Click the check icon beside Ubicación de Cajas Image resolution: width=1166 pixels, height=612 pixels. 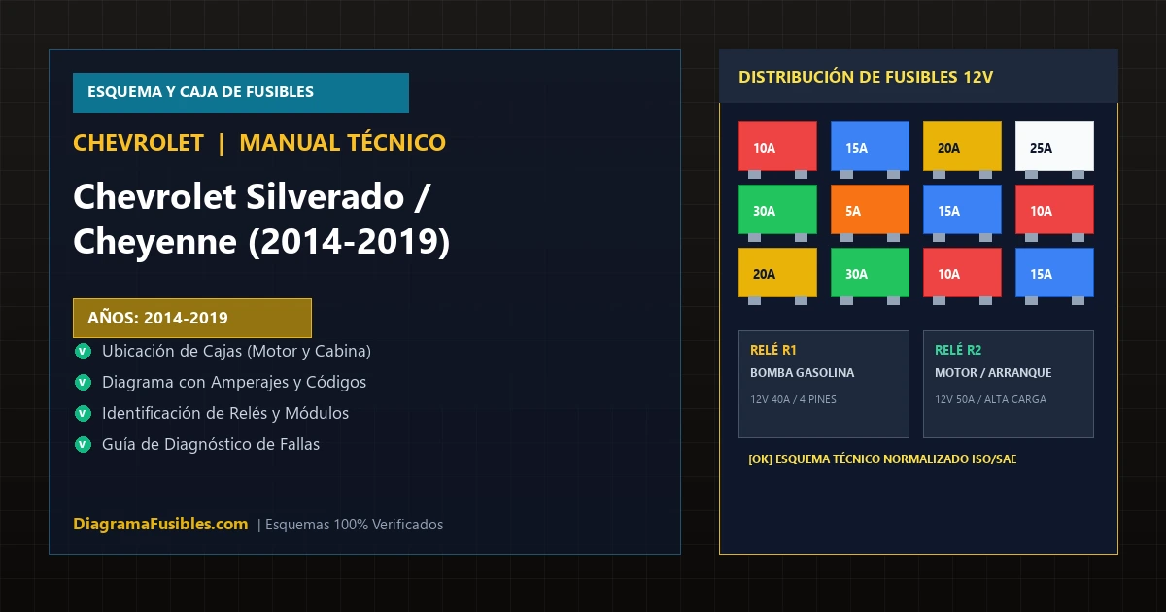[x=82, y=351]
